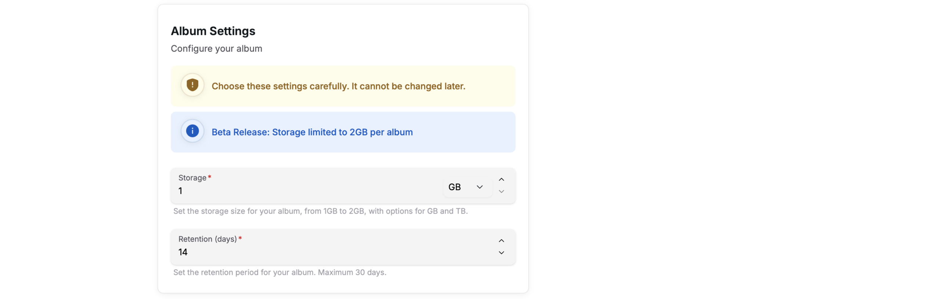Click the "Choose these settings carefully" warning text
The height and width of the screenshot is (299, 940).
(x=338, y=86)
